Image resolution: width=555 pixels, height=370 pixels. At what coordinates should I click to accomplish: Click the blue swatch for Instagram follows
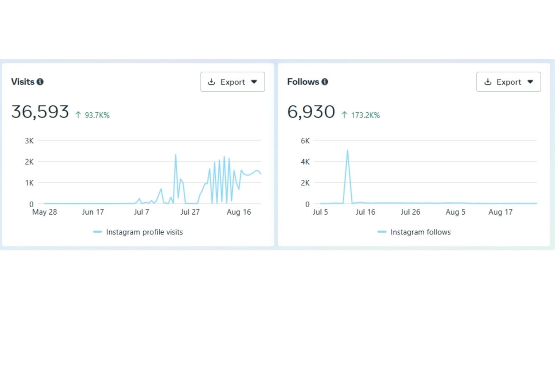coord(382,232)
